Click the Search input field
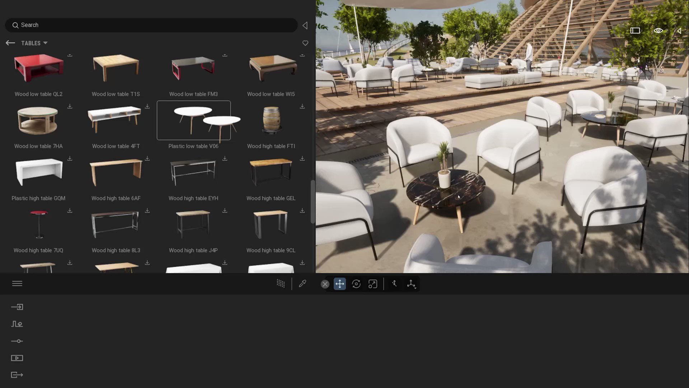Screen dimensions: 689x388 click(x=151, y=25)
